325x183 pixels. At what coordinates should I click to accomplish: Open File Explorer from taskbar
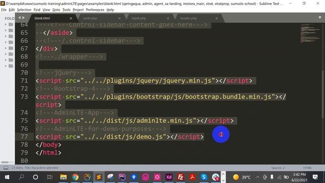click(63, 177)
